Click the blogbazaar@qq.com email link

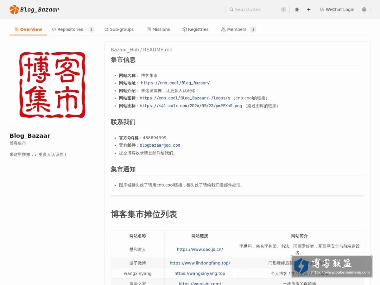(160, 145)
